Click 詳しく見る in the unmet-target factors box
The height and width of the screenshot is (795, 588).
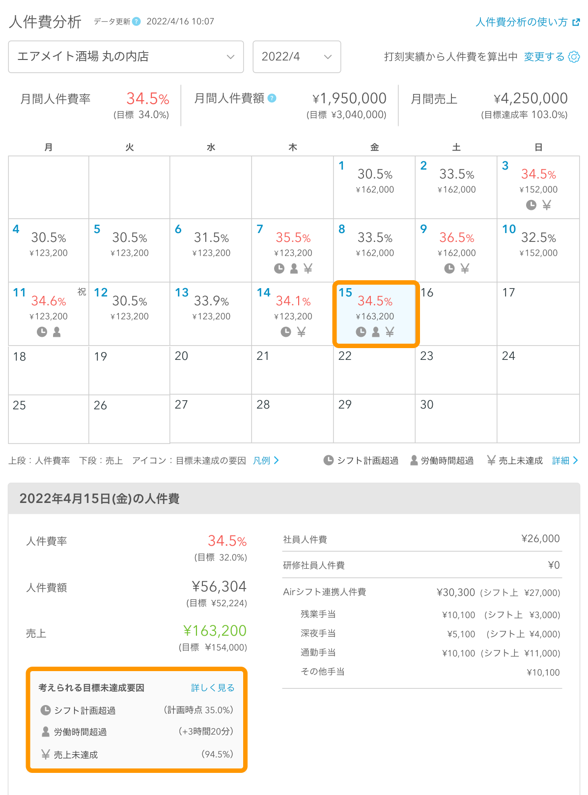tap(213, 688)
